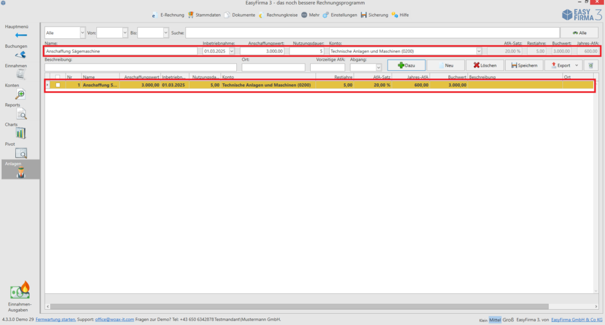605x325 pixels.
Task: Open the Reports section icon
Action: 21,114
